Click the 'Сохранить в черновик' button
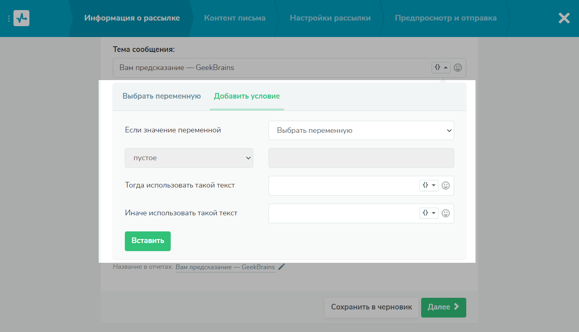Image resolution: width=579 pixels, height=332 pixels. pyautogui.click(x=371, y=307)
